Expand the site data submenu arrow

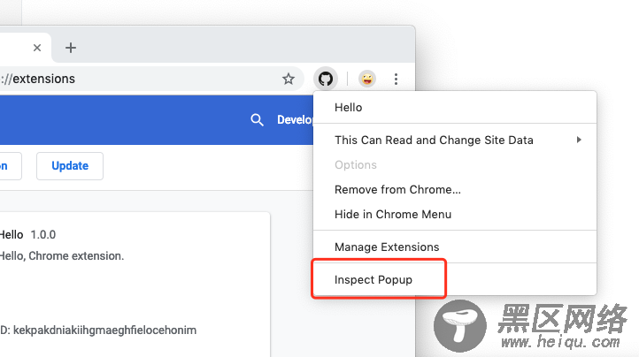[579, 140]
